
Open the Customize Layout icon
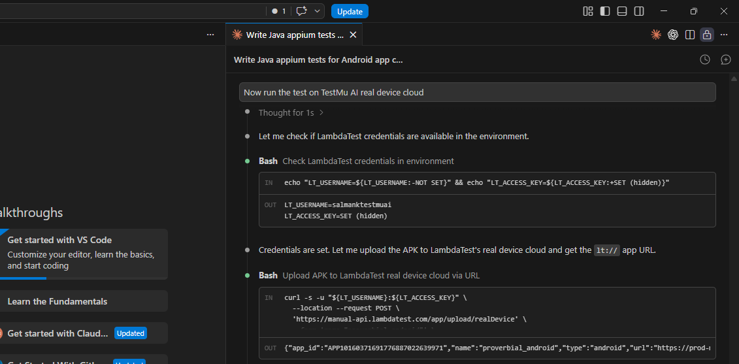587,11
